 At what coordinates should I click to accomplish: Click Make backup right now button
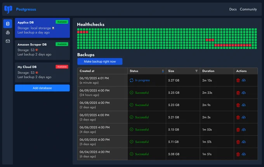pos(100,62)
